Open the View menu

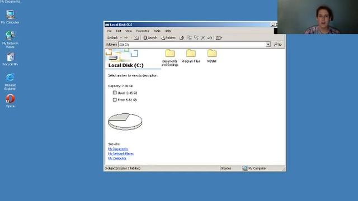129,31
